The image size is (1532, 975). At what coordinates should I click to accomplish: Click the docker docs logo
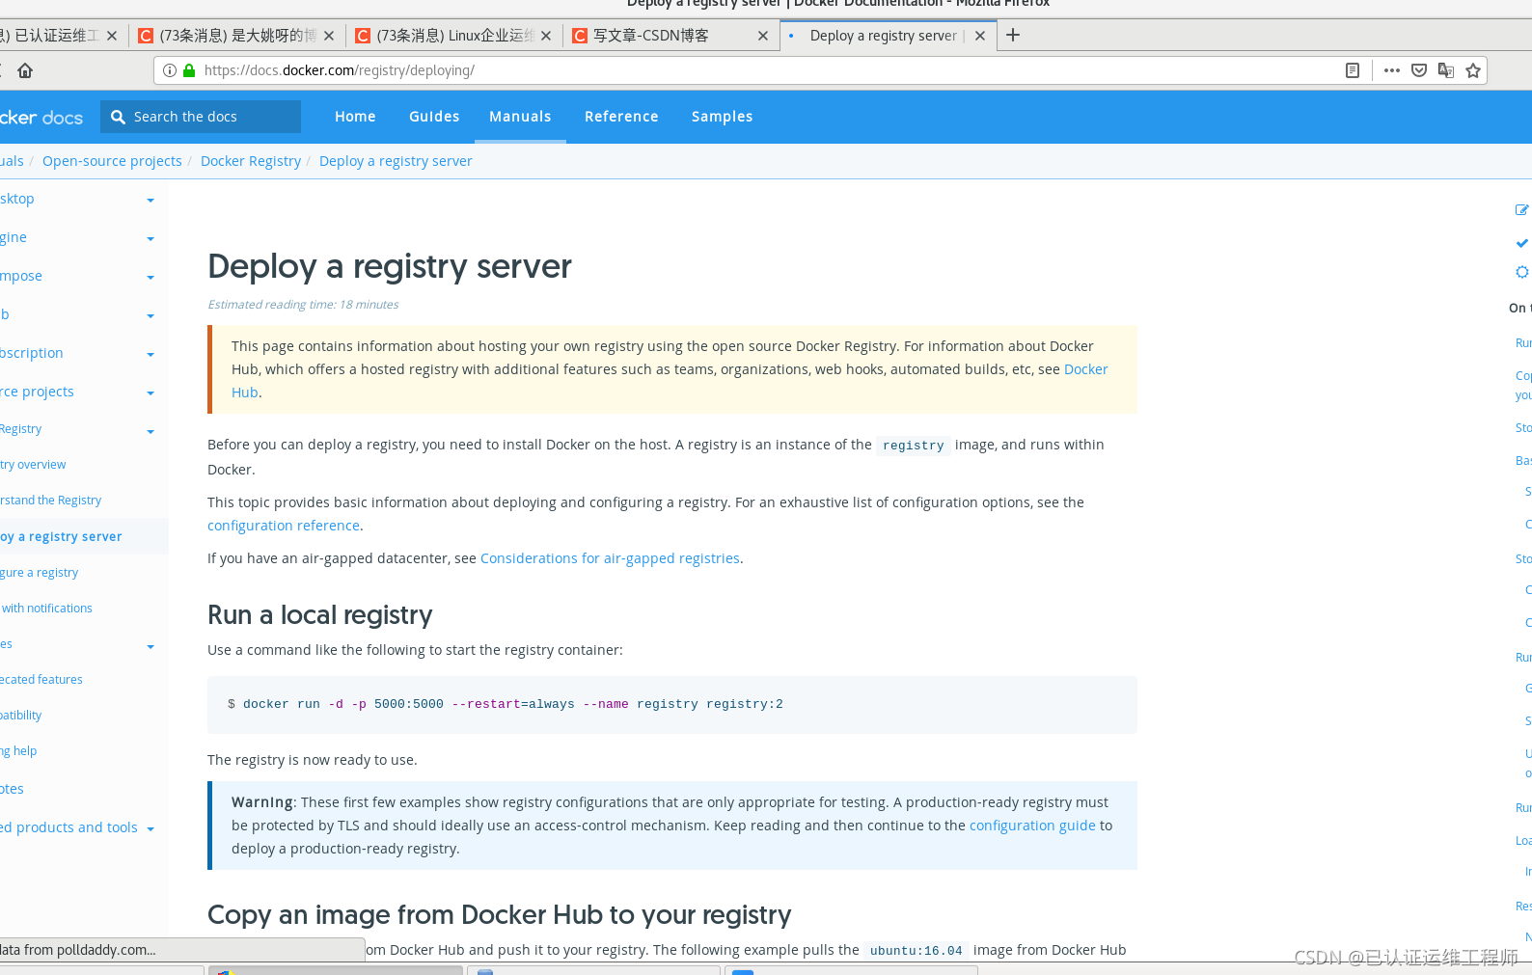pyautogui.click(x=41, y=118)
